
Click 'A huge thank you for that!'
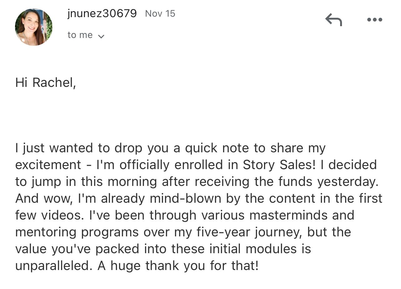click(x=178, y=266)
